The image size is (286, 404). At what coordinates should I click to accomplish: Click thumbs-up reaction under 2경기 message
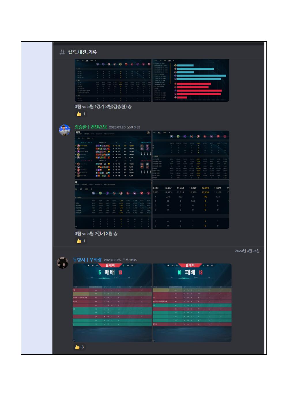click(x=81, y=241)
